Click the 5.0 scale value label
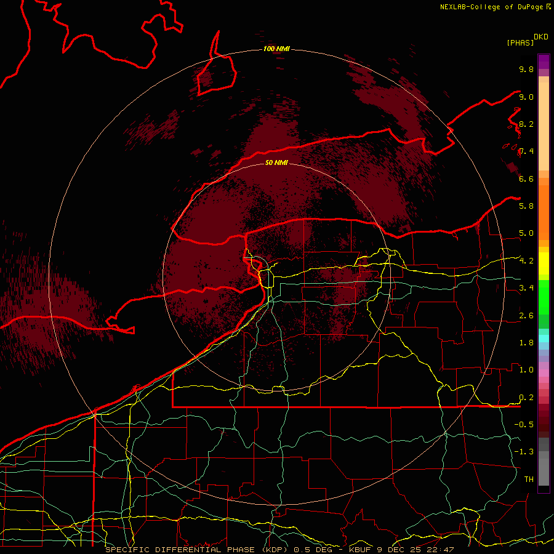This screenshot has width=554, height=554. click(x=526, y=233)
